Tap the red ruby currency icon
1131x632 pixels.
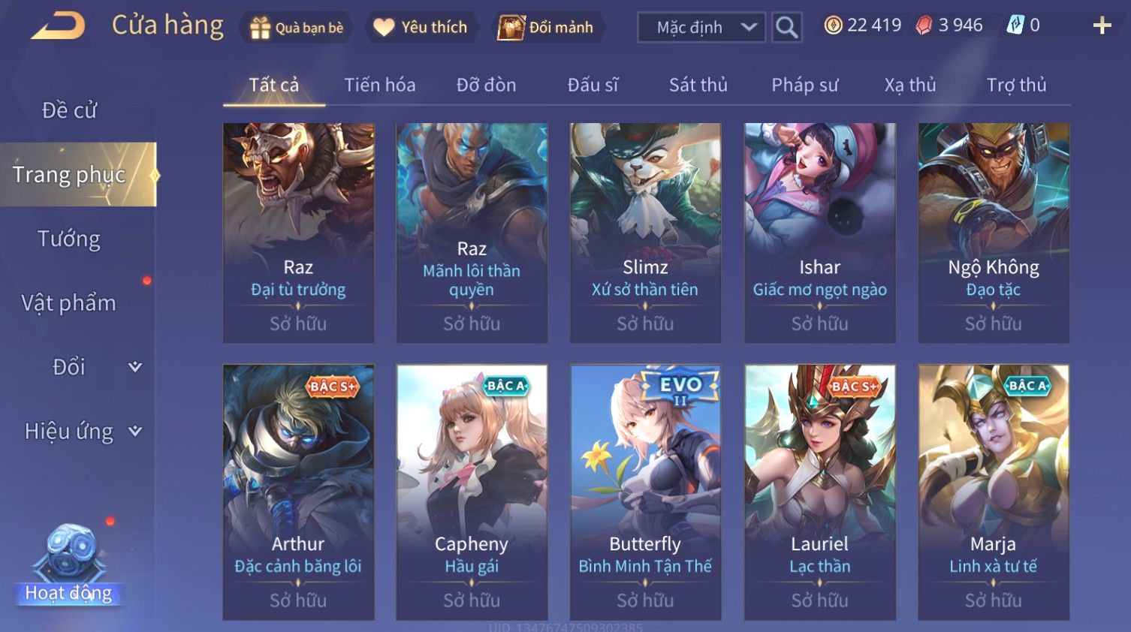click(924, 26)
